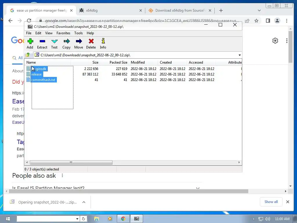Open File Explorer from the taskbar
The height and width of the screenshot is (223, 297).
coord(97,219)
